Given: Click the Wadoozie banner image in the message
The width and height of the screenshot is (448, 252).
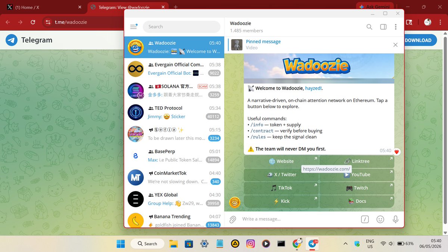Looking at the screenshot, I should pos(319,68).
